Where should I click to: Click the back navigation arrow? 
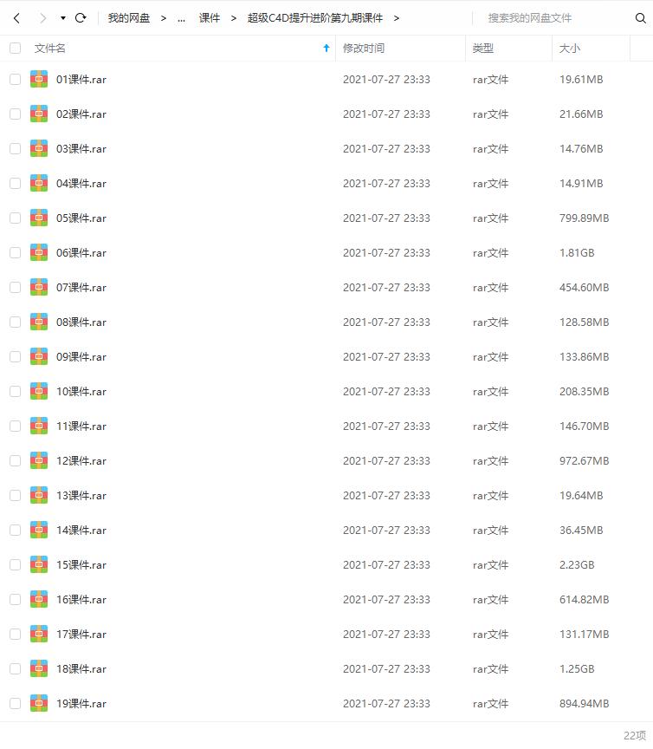click(16, 18)
